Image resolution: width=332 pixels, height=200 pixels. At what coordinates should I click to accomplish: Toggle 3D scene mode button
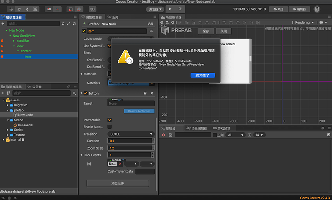pos(92,9)
